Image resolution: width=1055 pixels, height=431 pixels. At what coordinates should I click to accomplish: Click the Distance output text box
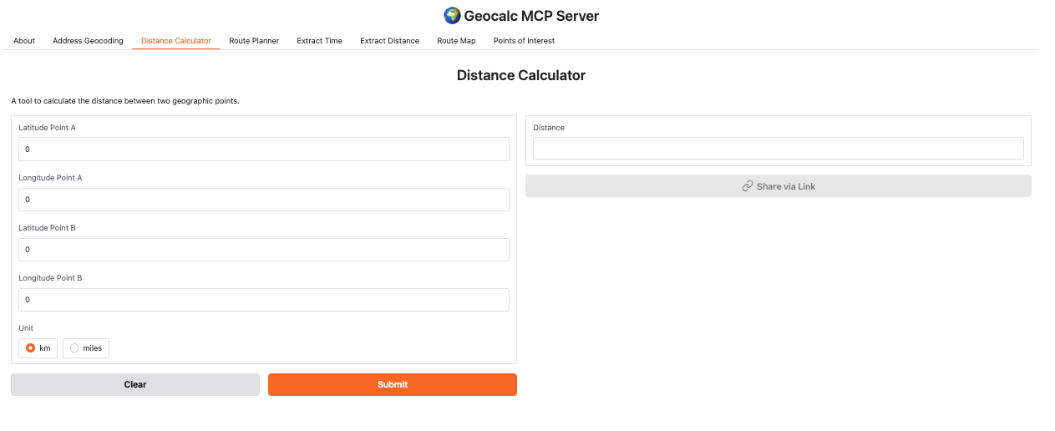click(778, 149)
